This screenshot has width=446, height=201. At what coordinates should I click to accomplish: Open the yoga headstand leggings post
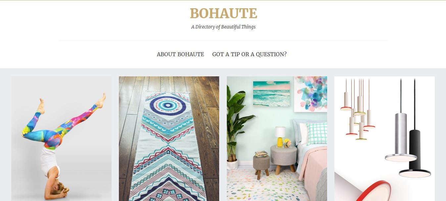(x=61, y=139)
